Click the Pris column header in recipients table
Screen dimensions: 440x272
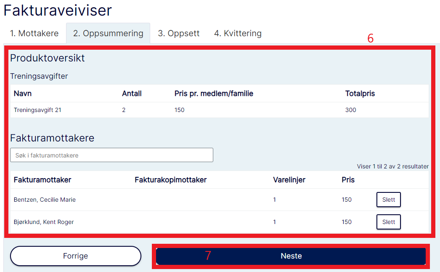tap(348, 180)
